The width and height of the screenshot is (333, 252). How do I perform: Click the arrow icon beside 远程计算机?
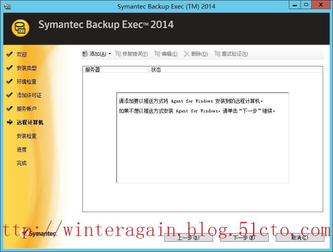click(x=9, y=122)
